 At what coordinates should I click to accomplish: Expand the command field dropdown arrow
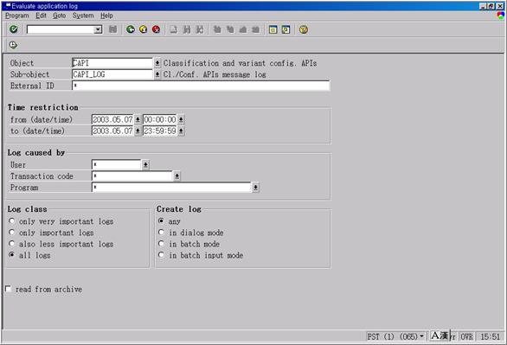(x=98, y=29)
